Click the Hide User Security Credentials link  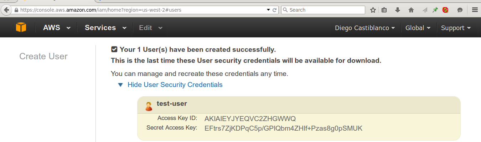point(175,84)
